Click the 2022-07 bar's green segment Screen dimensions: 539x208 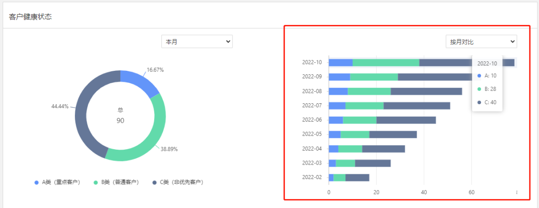364,105
